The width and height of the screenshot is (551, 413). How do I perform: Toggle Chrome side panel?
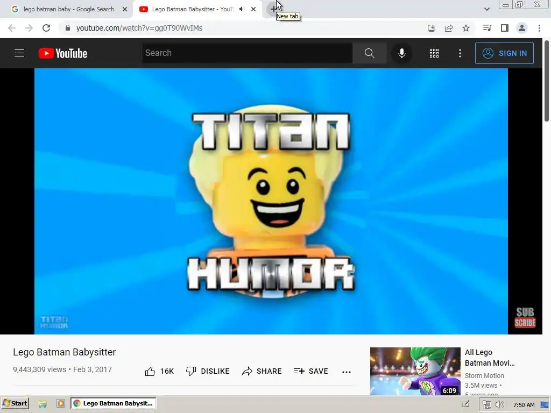pos(505,28)
